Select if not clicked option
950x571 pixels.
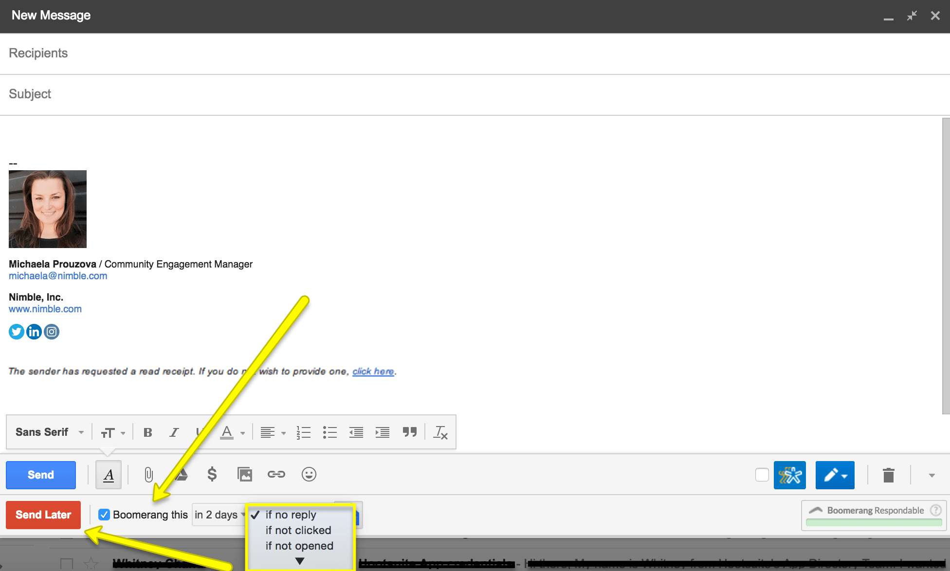point(298,530)
